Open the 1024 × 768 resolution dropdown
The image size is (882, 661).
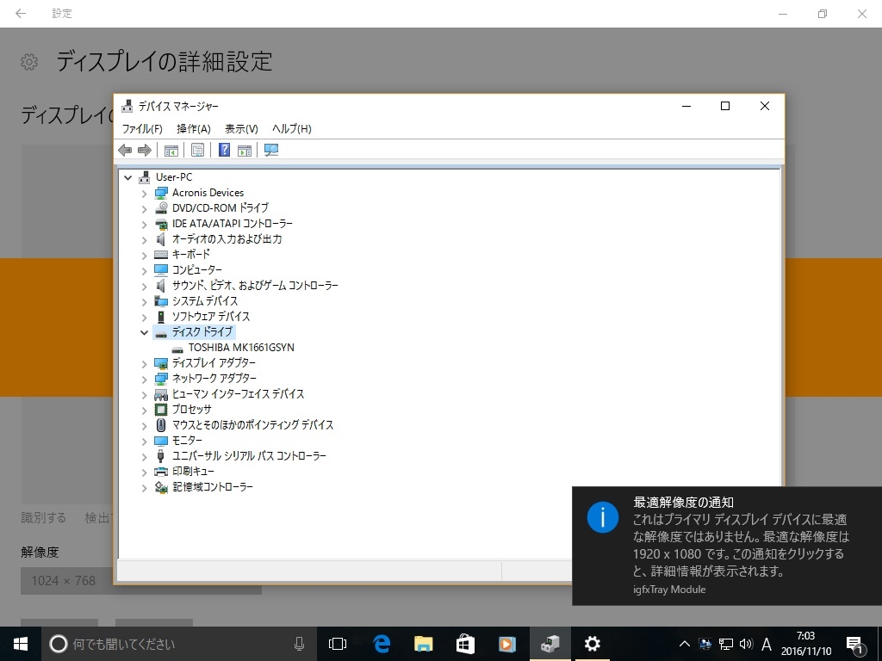(141, 581)
